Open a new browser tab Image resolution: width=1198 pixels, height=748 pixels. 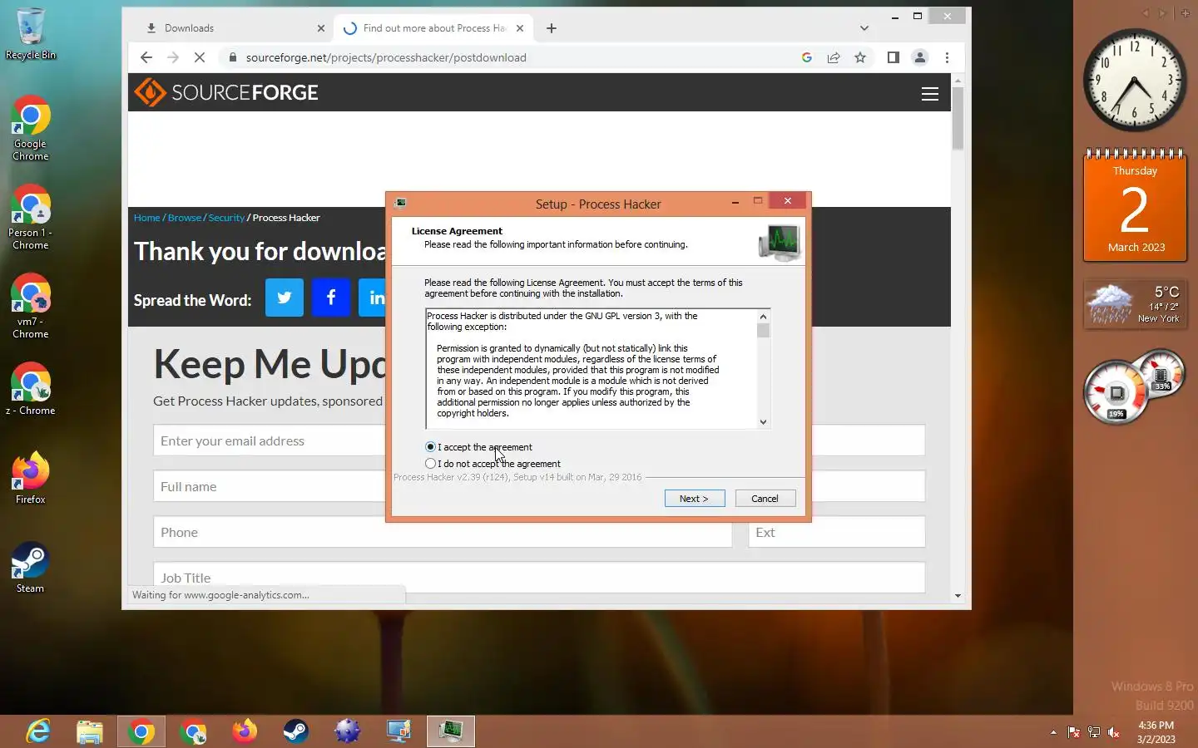[x=552, y=28]
